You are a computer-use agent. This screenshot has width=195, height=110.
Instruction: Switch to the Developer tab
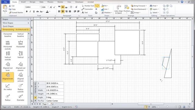coord(79,2)
